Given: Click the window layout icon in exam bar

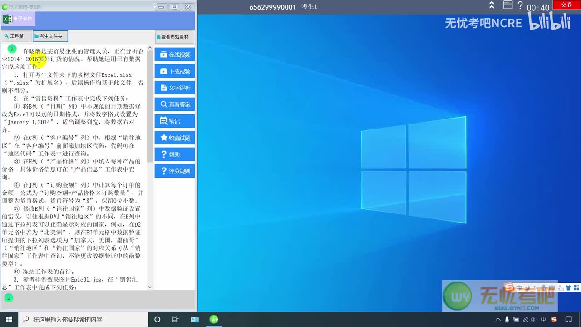Looking at the screenshot, I should [x=508, y=5].
